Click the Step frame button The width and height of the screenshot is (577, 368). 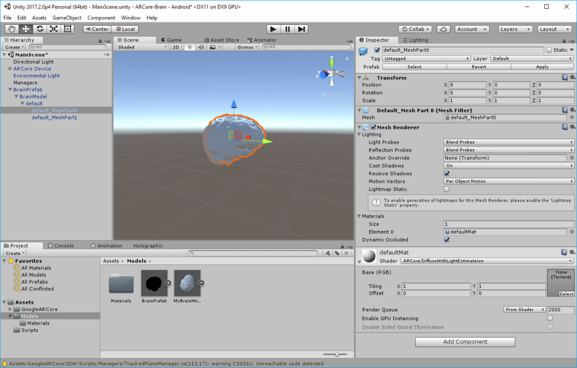pyautogui.click(x=301, y=29)
